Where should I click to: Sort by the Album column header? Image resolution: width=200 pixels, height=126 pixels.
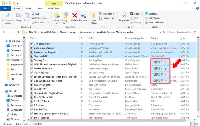point(155,38)
